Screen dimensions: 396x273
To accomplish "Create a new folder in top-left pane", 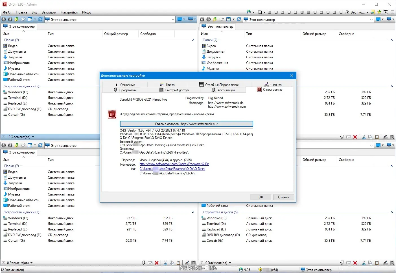I will pos(23,19).
